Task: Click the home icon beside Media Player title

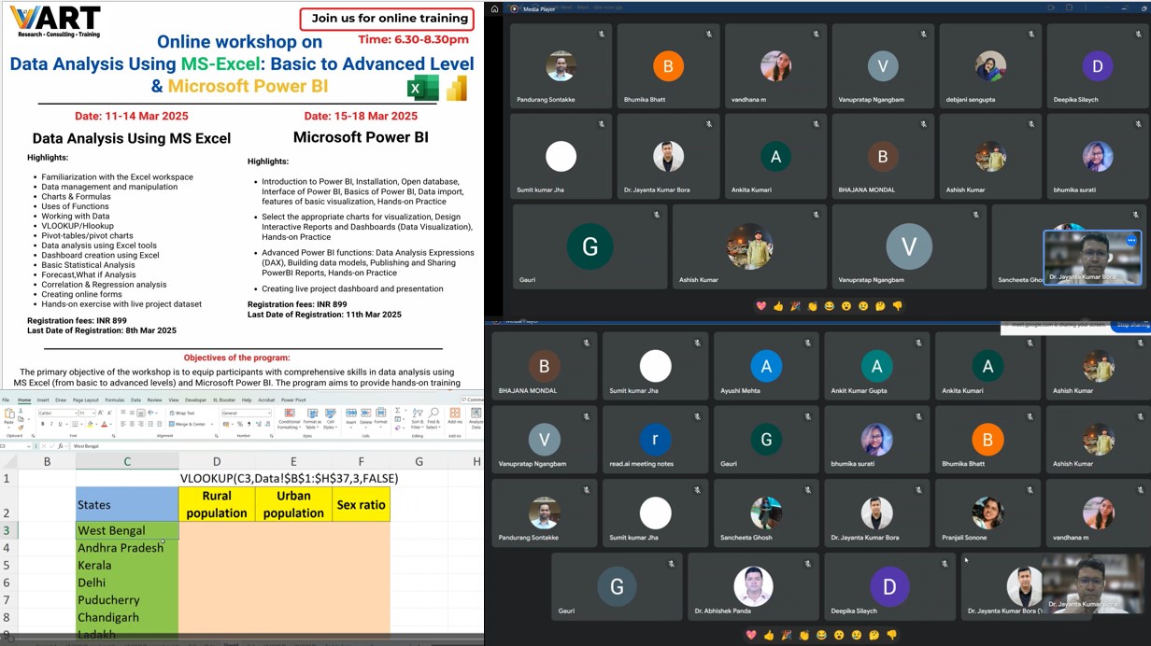Action: [494, 8]
